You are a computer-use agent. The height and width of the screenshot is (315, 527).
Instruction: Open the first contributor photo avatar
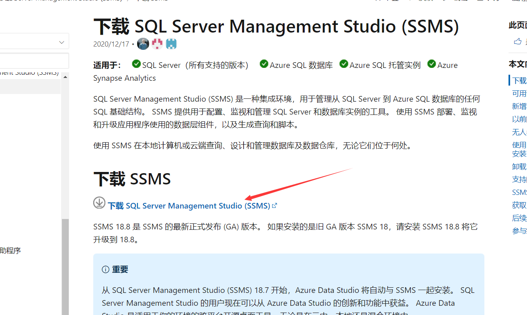143,44
